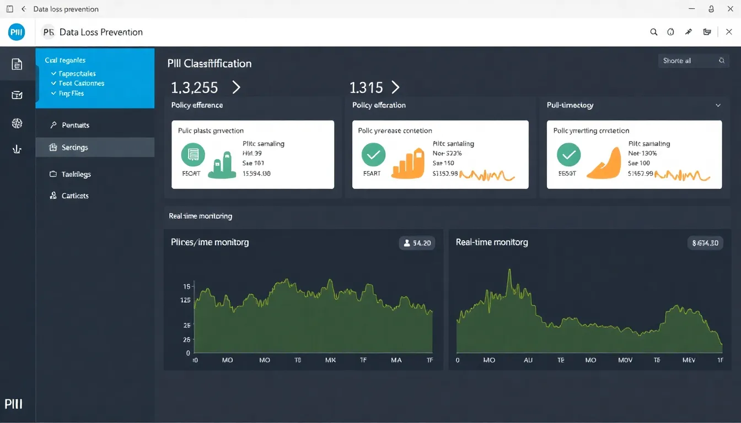Click the PIl logo in the top left corner
The width and height of the screenshot is (741, 423).
point(16,31)
